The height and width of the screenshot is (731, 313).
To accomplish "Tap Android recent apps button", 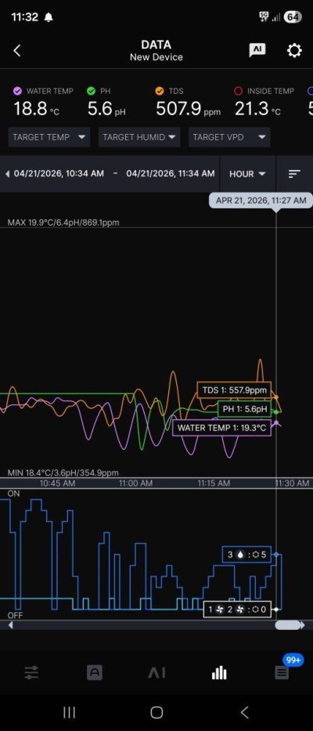I will (x=69, y=712).
